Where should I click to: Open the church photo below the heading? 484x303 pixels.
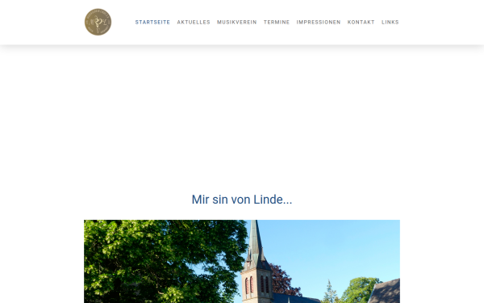coord(242,262)
